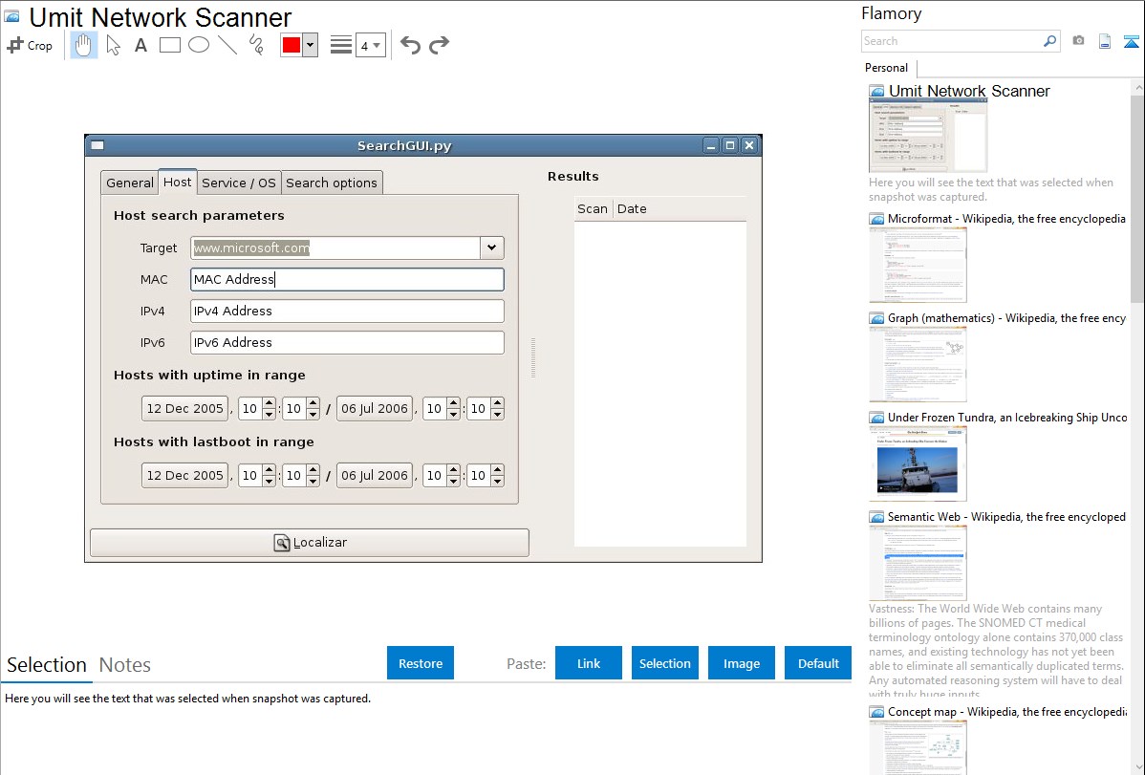The height and width of the screenshot is (775, 1145).
Task: Open the Semantic Web snapshot thumbnail
Action: point(918,563)
